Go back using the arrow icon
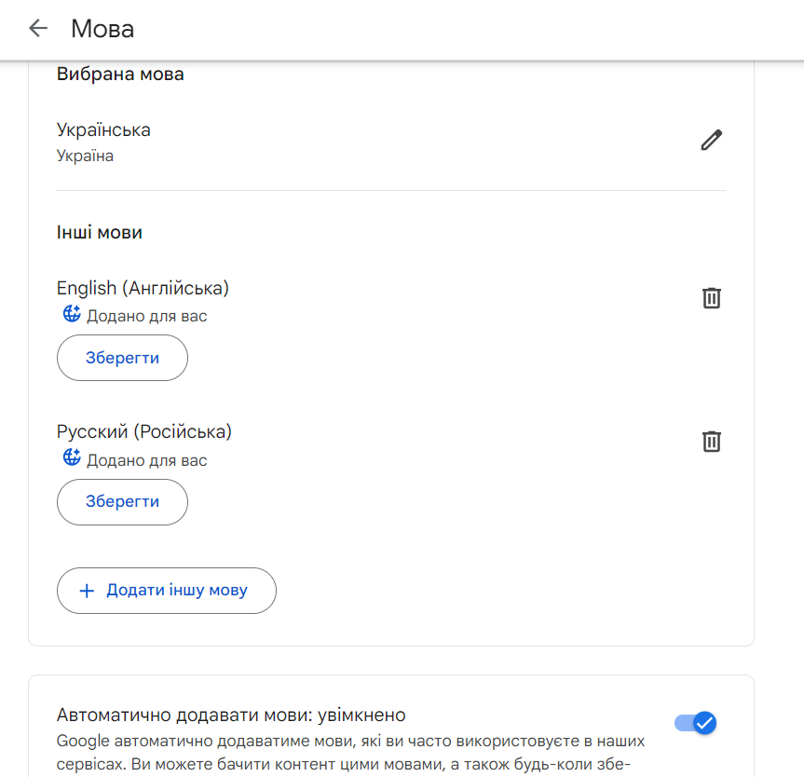This screenshot has width=804, height=777. (37, 29)
